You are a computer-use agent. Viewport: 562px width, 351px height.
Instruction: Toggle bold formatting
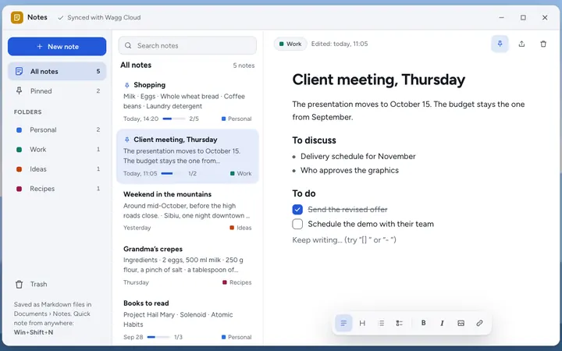tap(423, 323)
